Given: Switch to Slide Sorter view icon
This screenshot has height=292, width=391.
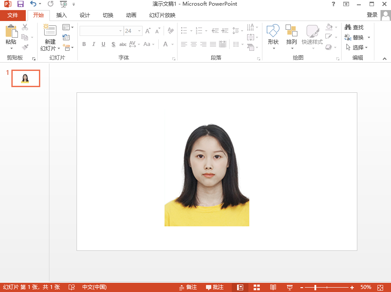Looking at the screenshot, I should [x=257, y=287].
